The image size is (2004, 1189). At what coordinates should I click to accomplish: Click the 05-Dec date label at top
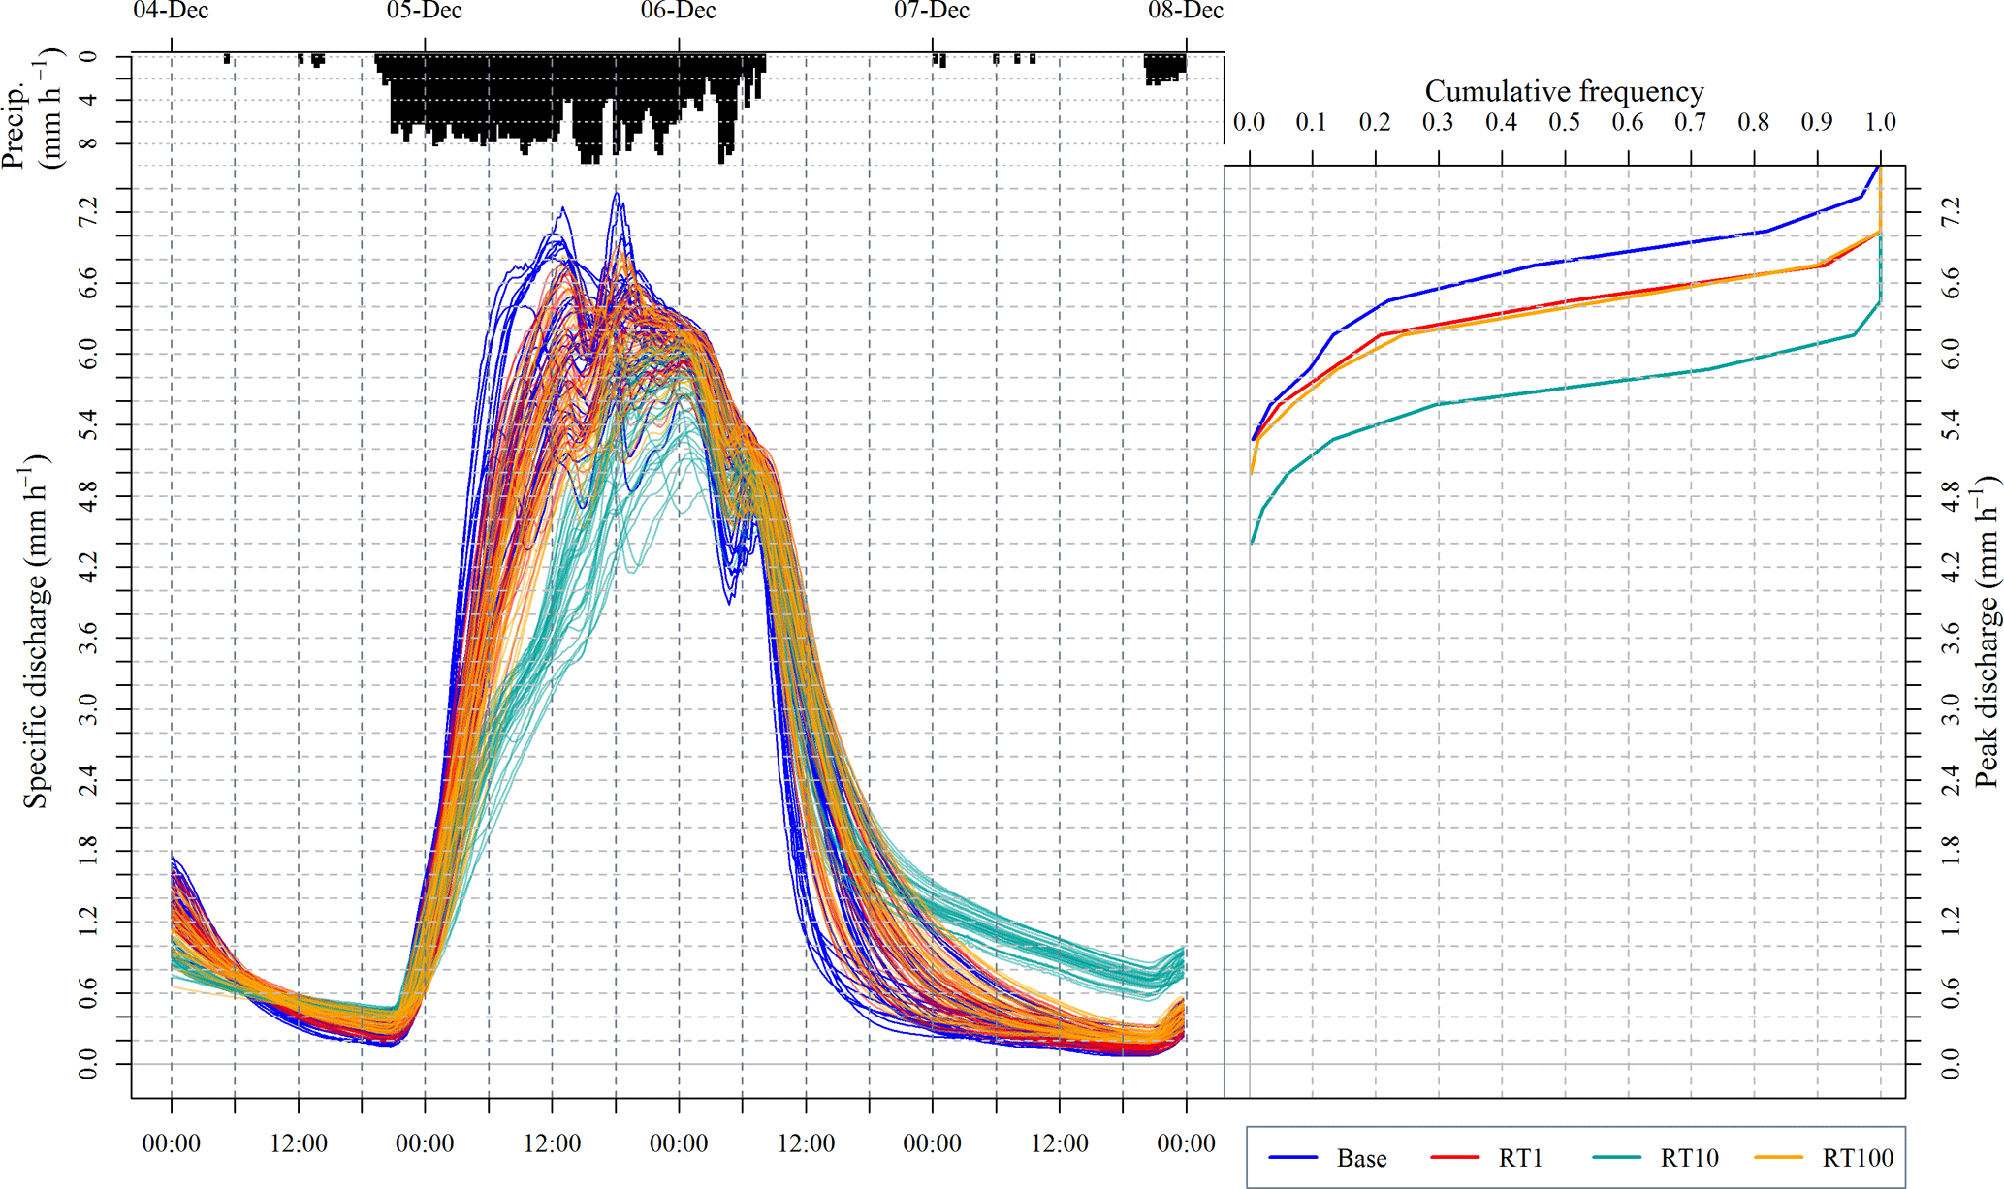(x=425, y=11)
